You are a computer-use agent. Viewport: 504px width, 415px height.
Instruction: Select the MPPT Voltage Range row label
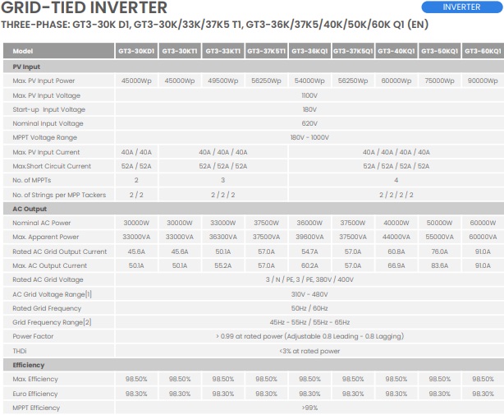(x=45, y=137)
